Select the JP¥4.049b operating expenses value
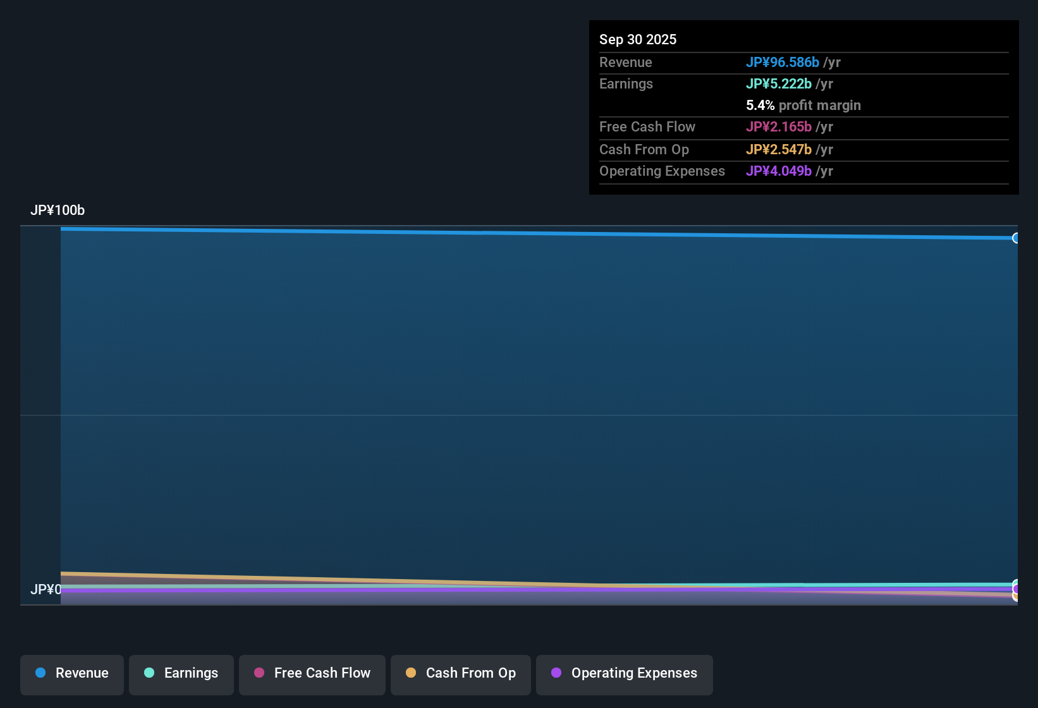 pos(779,171)
